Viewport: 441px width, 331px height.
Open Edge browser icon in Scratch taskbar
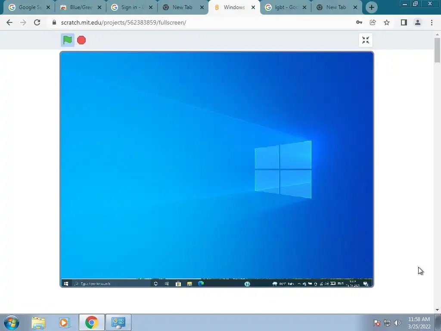point(201,284)
